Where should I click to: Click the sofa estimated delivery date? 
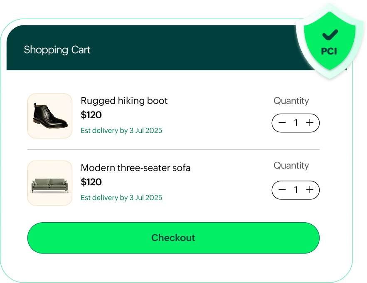pyautogui.click(x=121, y=198)
